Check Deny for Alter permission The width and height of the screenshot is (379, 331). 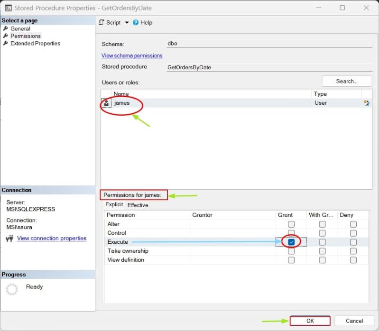353,224
